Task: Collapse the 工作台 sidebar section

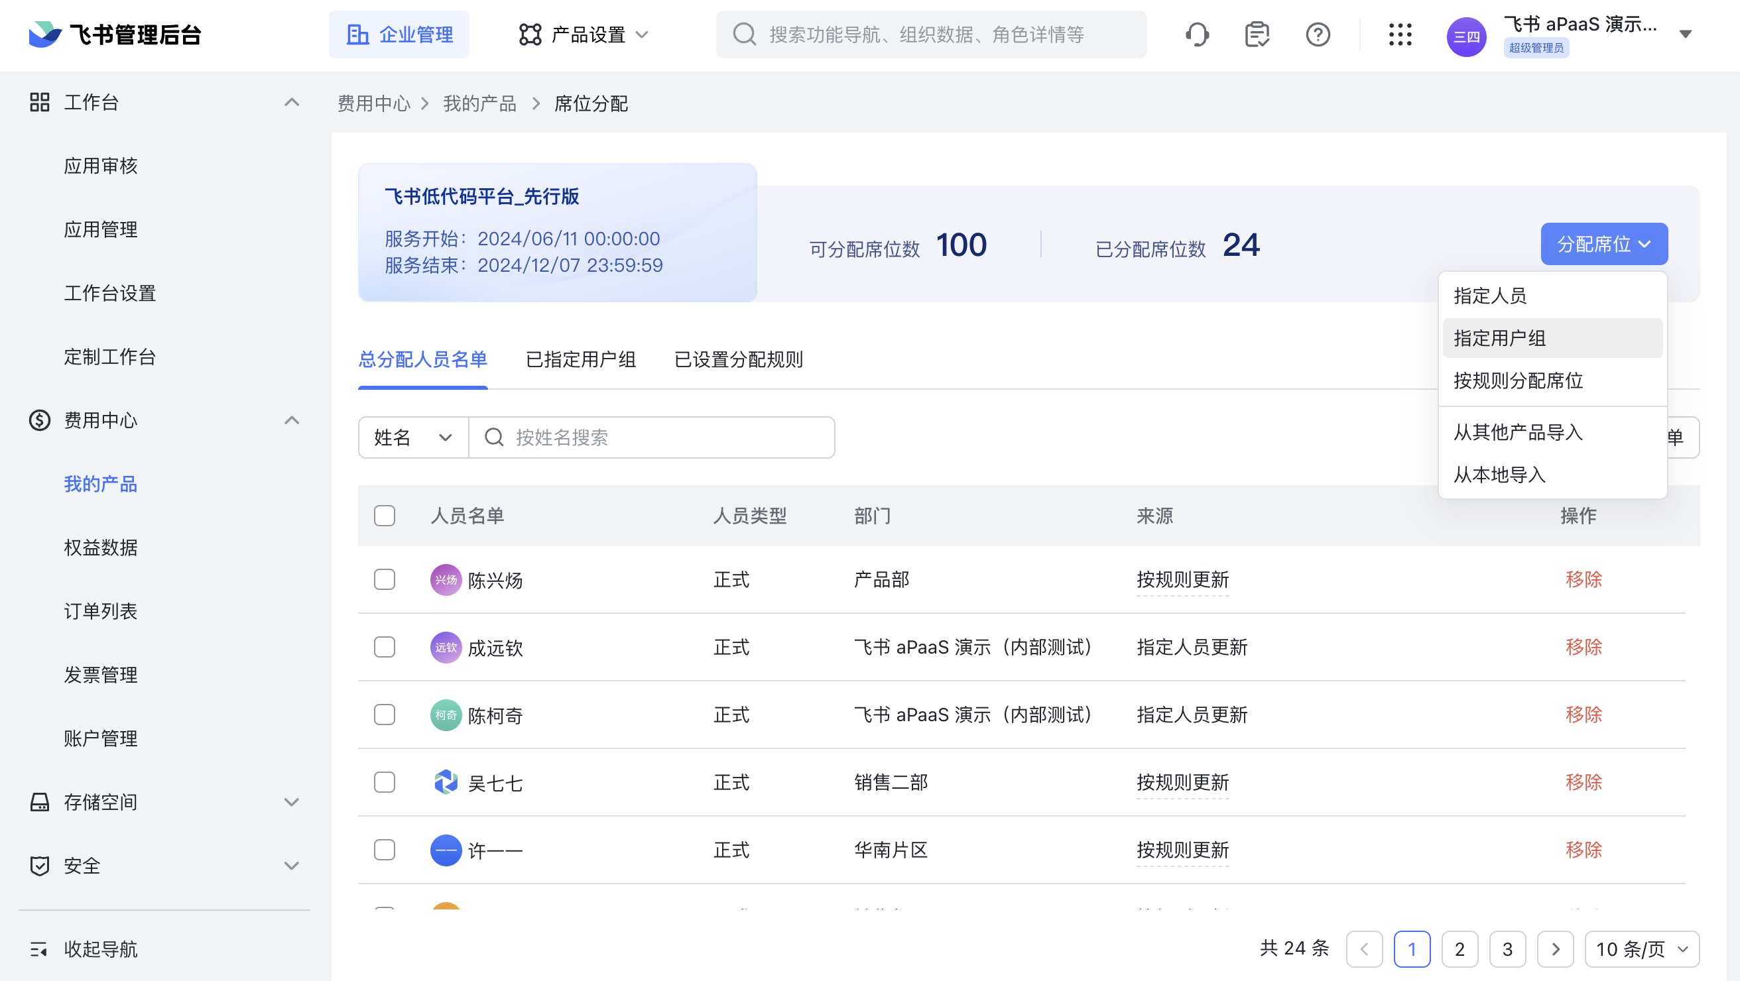Action: click(292, 103)
